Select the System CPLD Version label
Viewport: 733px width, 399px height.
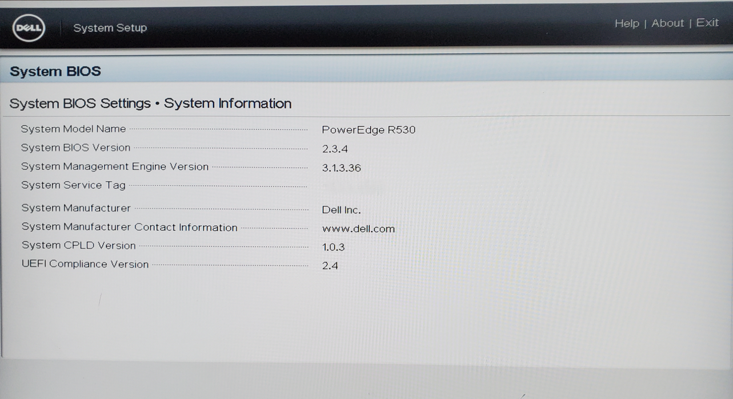pos(79,246)
